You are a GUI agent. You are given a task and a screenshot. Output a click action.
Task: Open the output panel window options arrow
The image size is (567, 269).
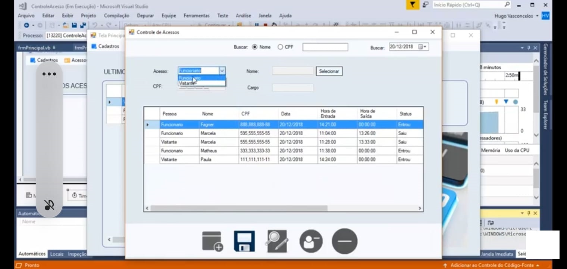[522, 213]
